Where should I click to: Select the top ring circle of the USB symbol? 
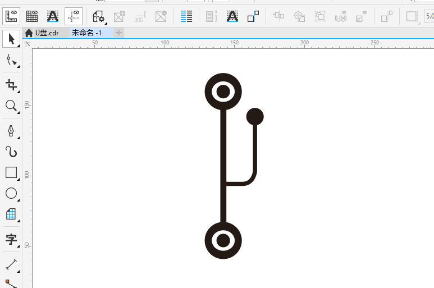click(x=223, y=92)
